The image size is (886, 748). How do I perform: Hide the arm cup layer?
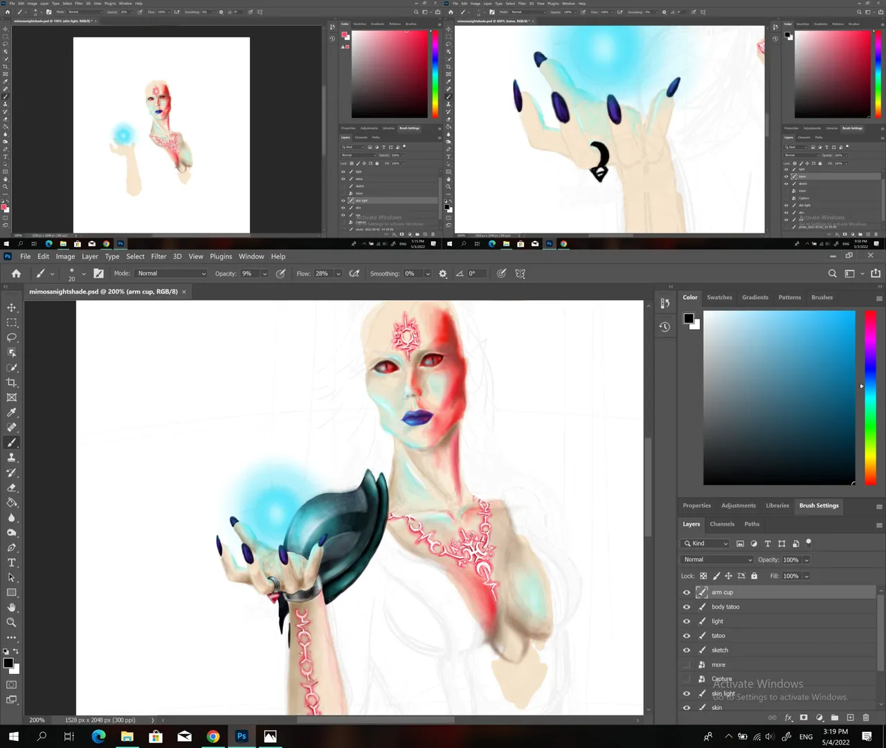687,592
